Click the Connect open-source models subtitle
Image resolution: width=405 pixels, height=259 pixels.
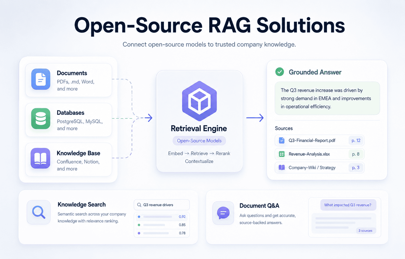(209, 44)
